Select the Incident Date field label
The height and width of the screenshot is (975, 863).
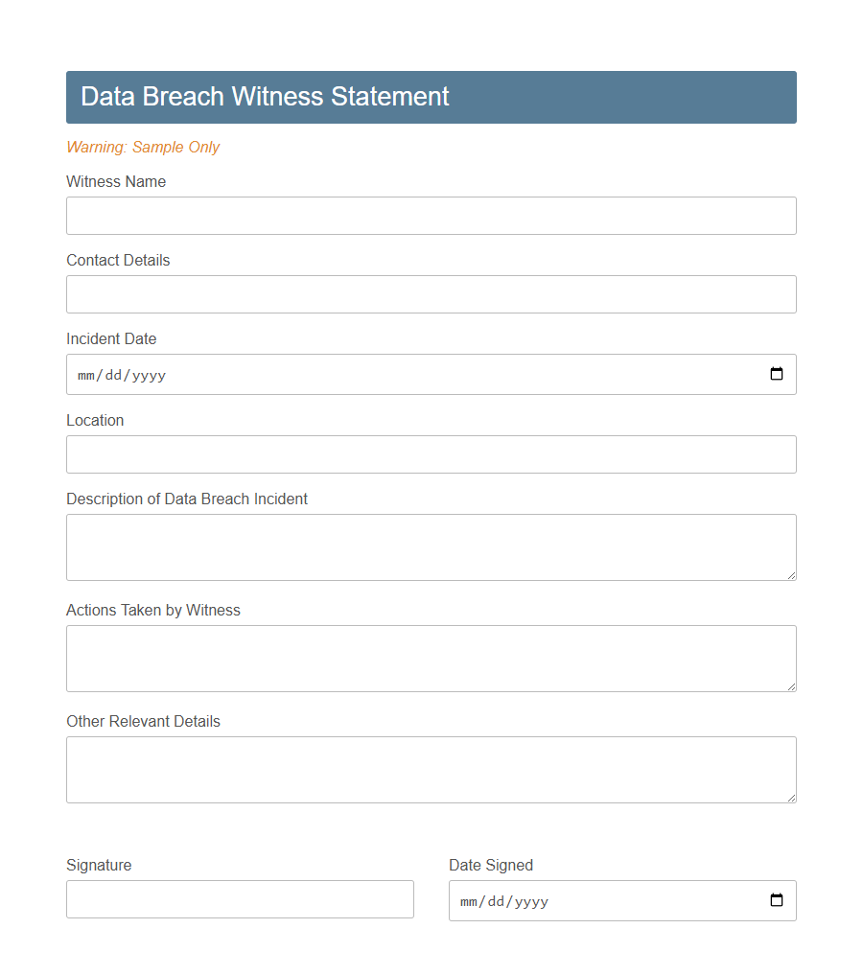click(x=111, y=338)
